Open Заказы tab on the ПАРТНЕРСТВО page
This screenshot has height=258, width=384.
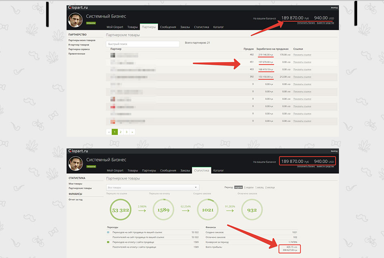(185, 27)
